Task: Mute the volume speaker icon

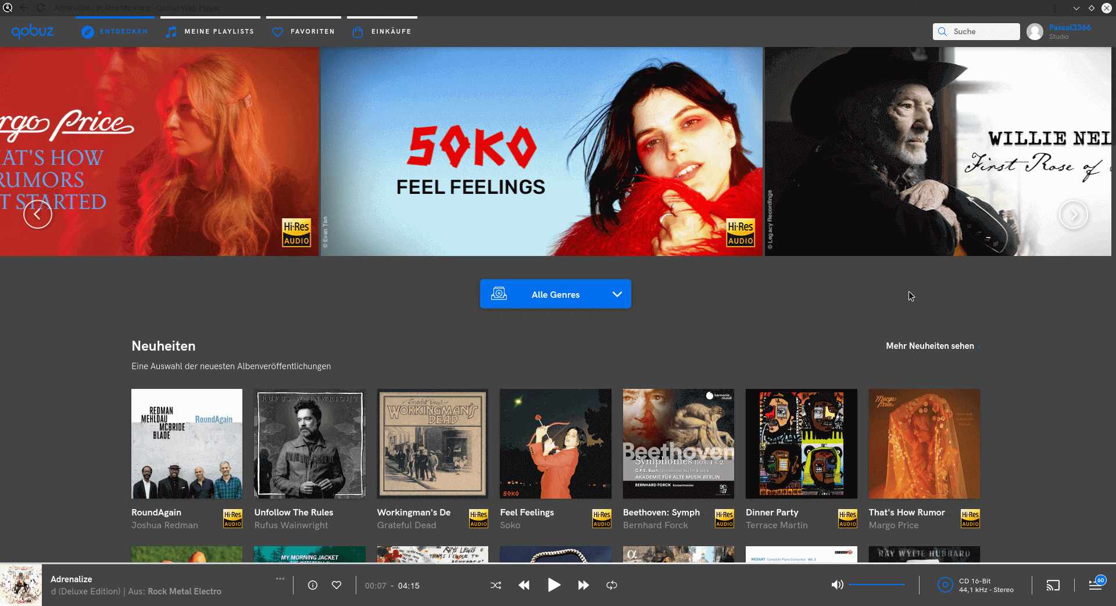Action: coord(837,585)
